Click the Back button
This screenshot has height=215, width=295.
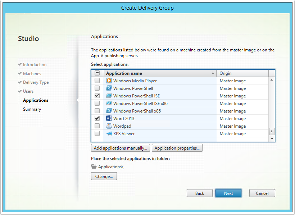pos(200,193)
